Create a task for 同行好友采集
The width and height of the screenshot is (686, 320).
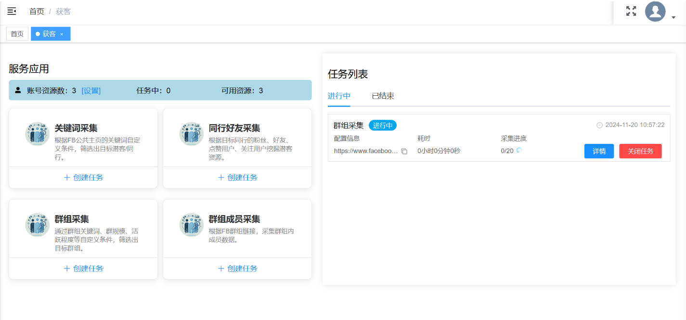237,178
